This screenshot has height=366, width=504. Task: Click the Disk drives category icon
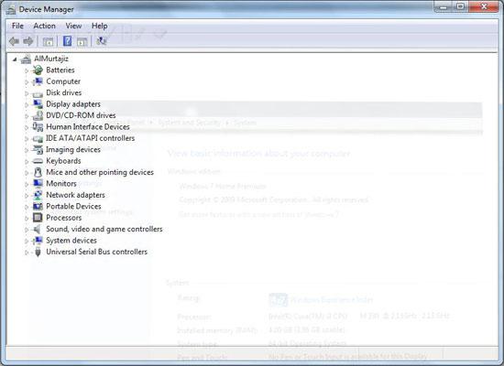pos(38,93)
